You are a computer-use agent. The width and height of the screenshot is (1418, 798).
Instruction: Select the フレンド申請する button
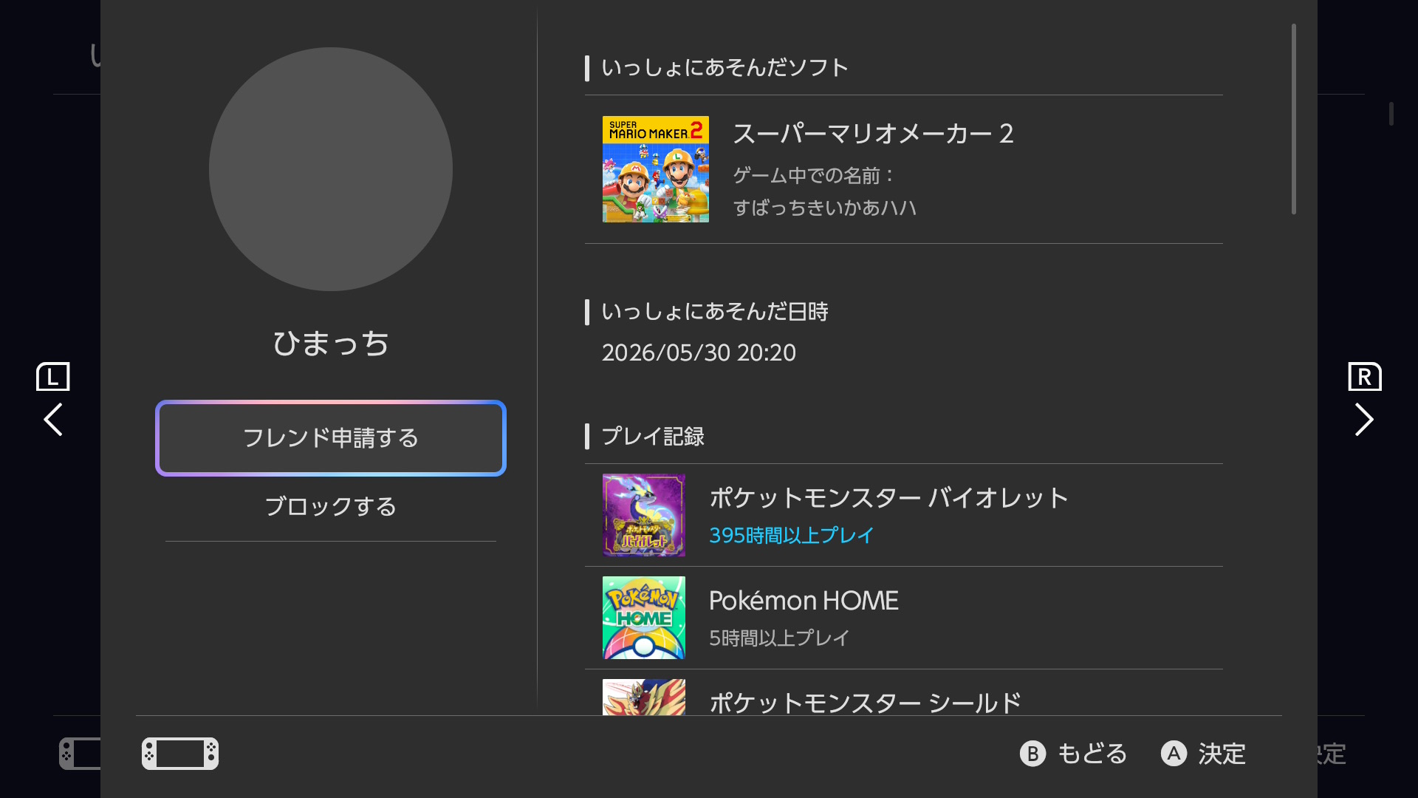click(x=331, y=438)
